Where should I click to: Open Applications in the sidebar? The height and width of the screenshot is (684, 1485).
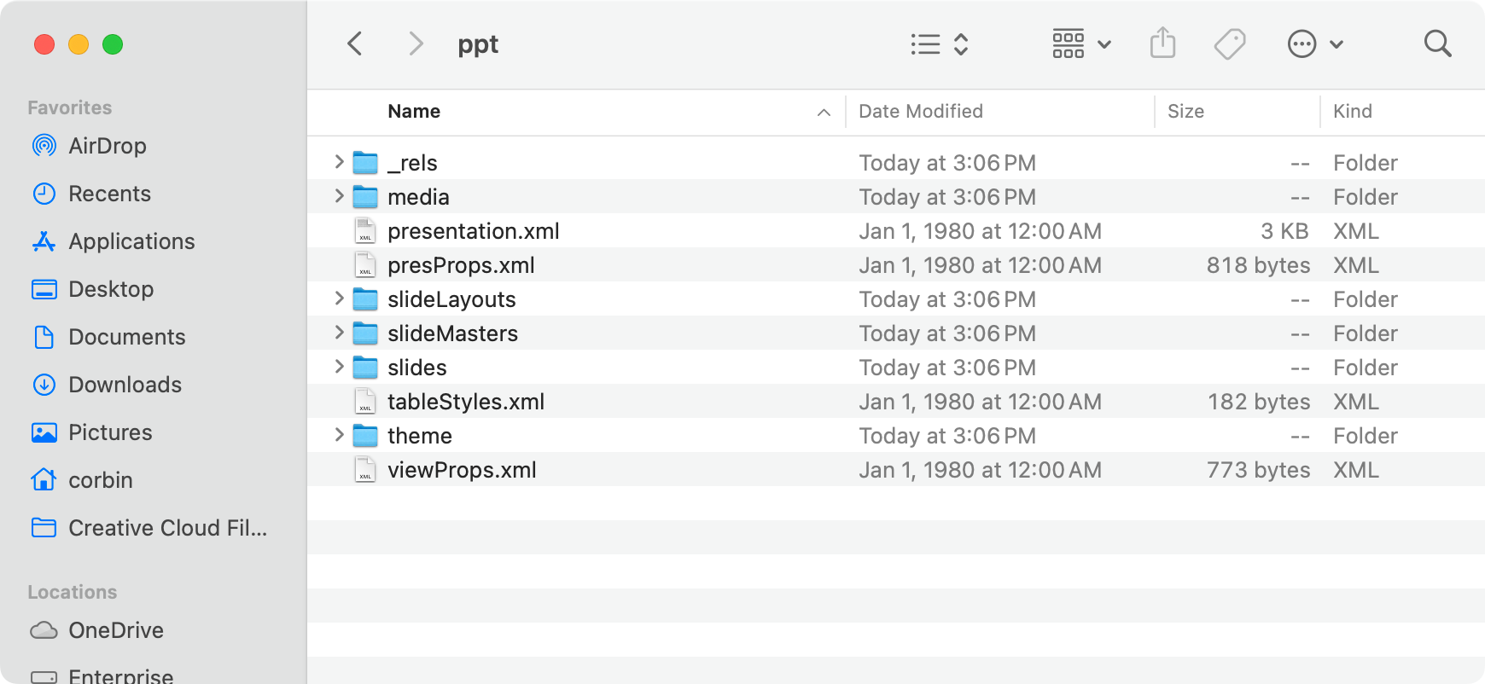click(113, 241)
